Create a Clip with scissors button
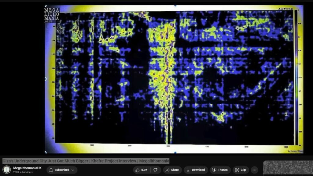 tap(241, 170)
